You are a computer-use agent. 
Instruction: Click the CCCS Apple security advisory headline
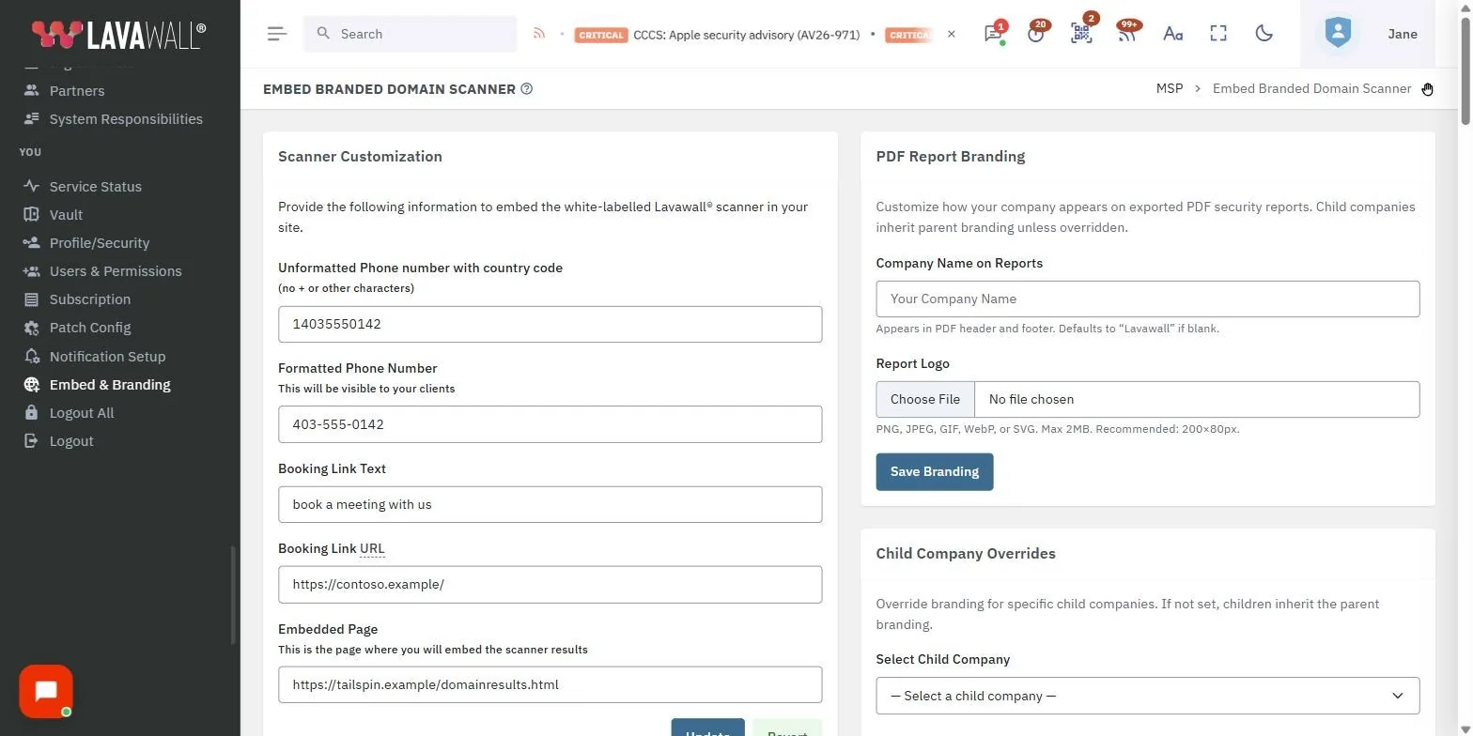click(x=747, y=35)
